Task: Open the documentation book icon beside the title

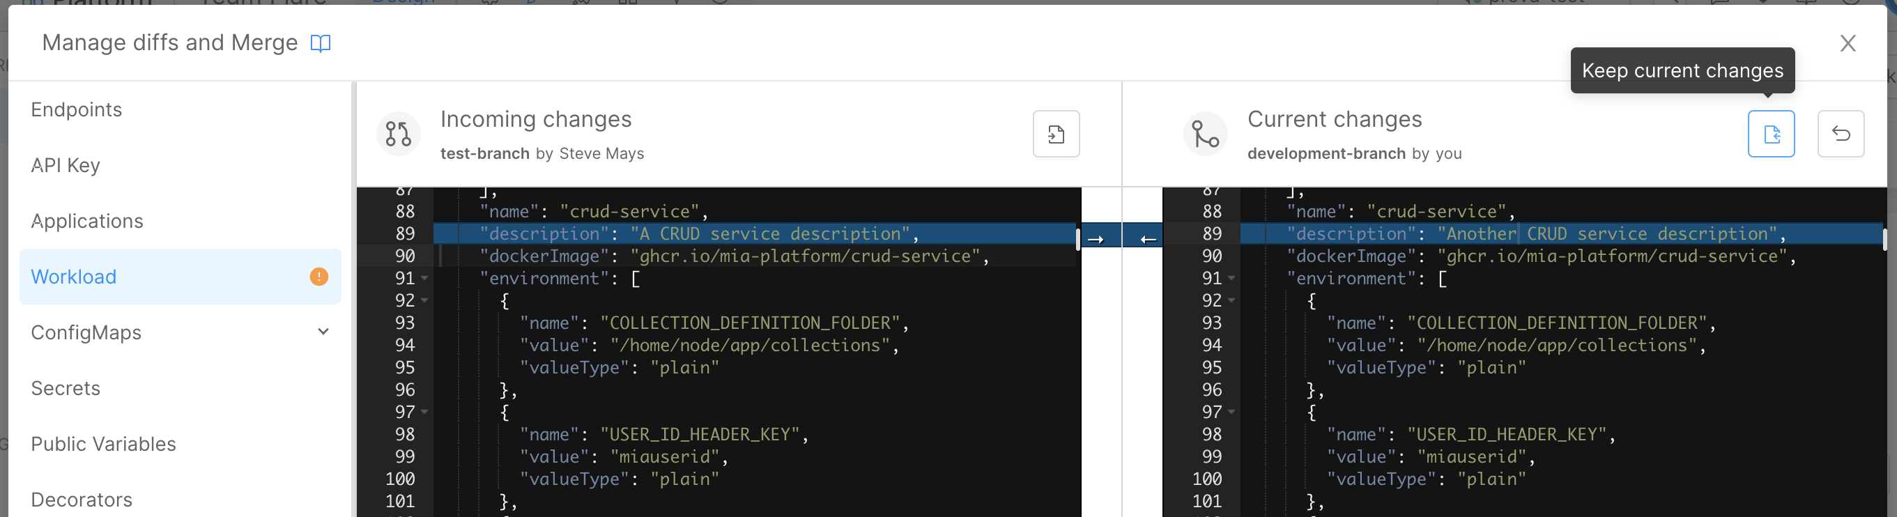Action: [321, 43]
